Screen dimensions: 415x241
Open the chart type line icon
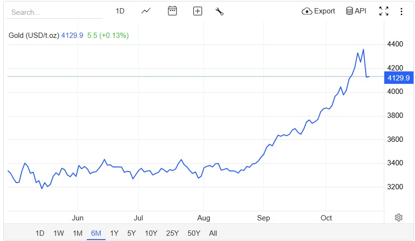point(146,11)
